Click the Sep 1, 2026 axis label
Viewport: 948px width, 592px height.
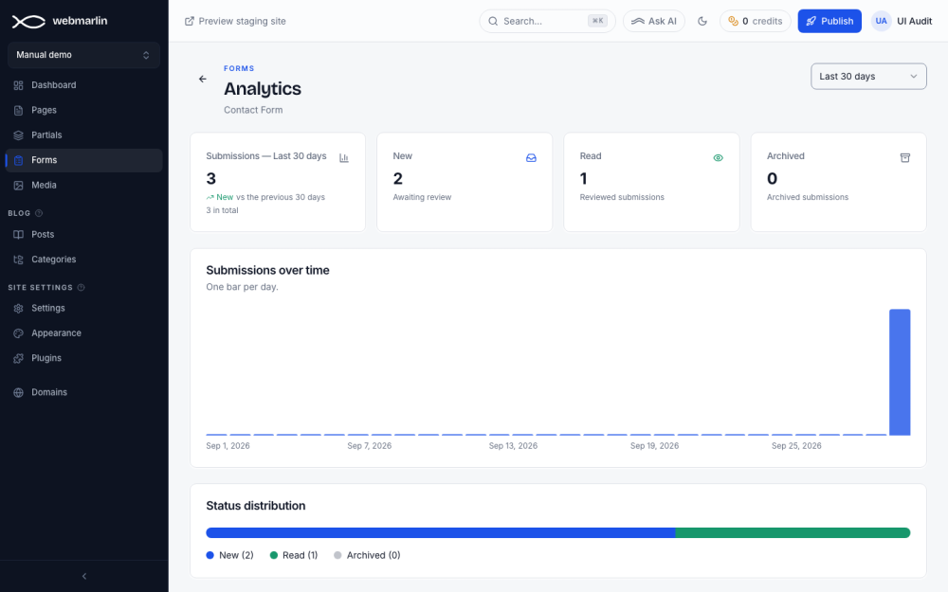click(228, 446)
